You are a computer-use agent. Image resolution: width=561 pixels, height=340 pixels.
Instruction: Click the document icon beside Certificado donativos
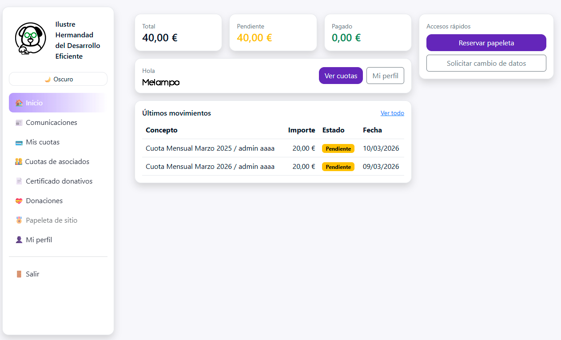click(x=19, y=181)
